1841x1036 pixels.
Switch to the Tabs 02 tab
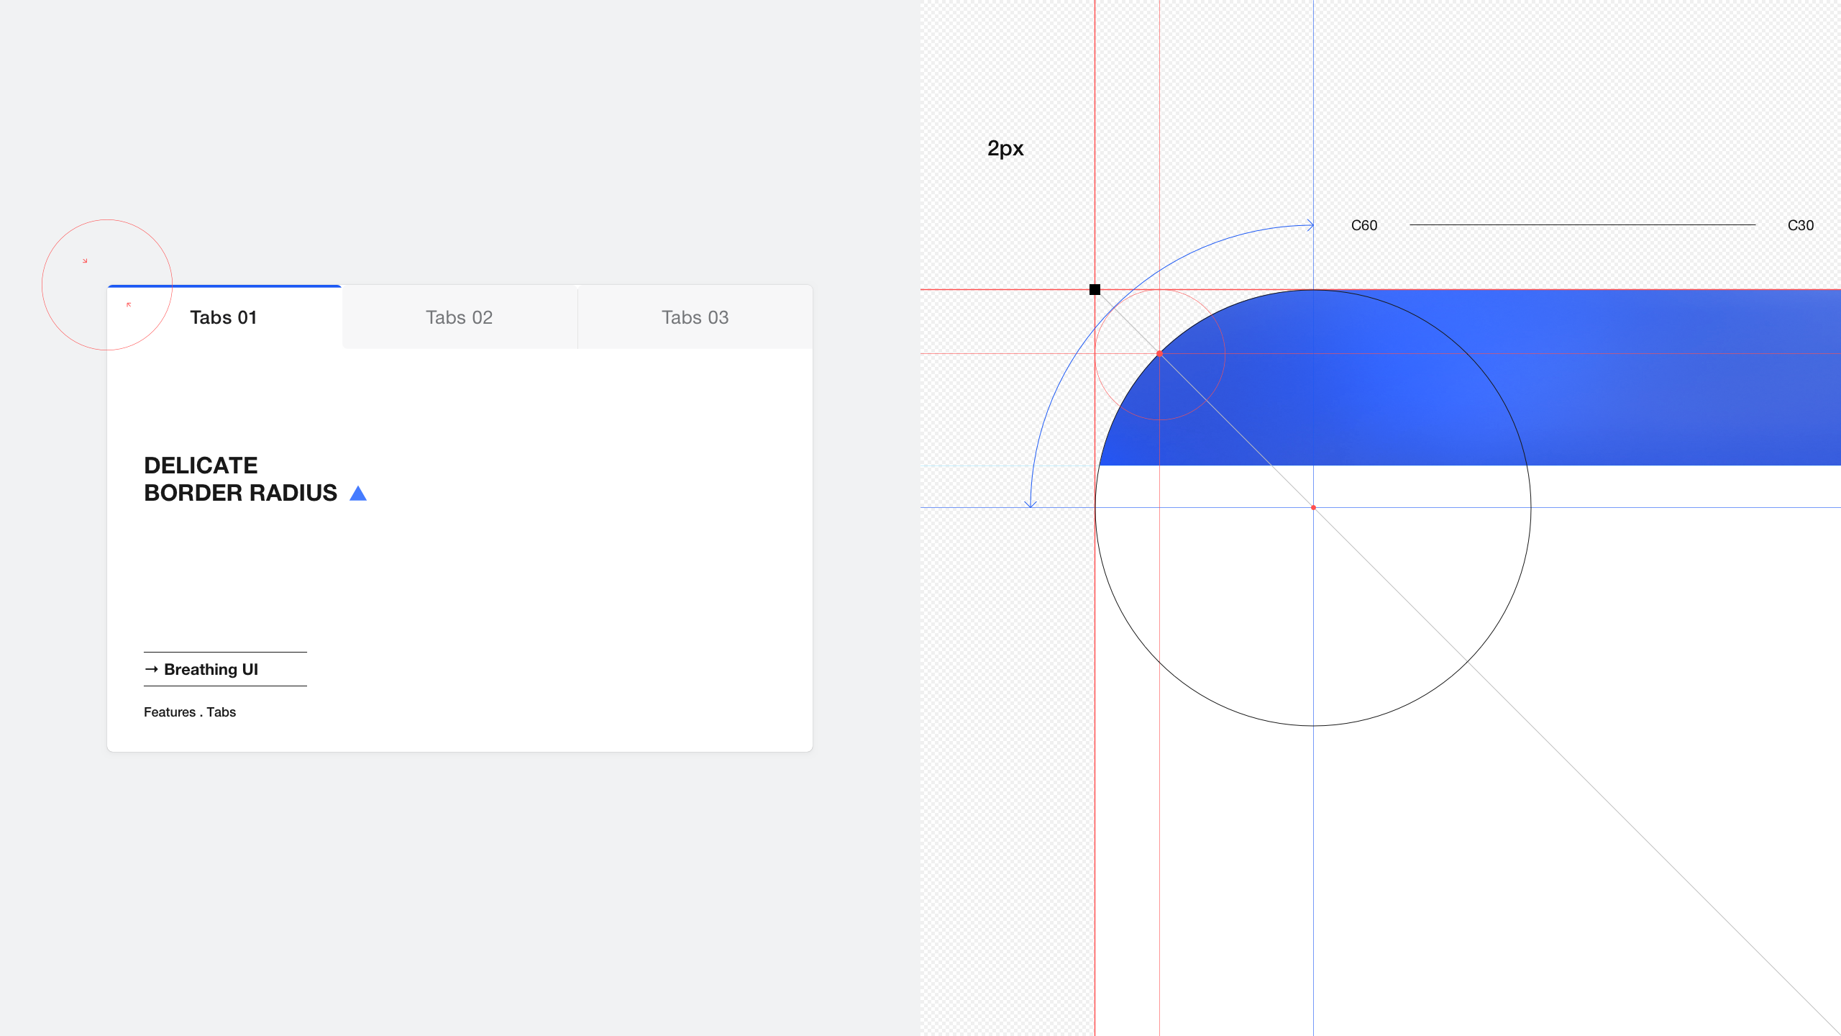[x=459, y=317]
